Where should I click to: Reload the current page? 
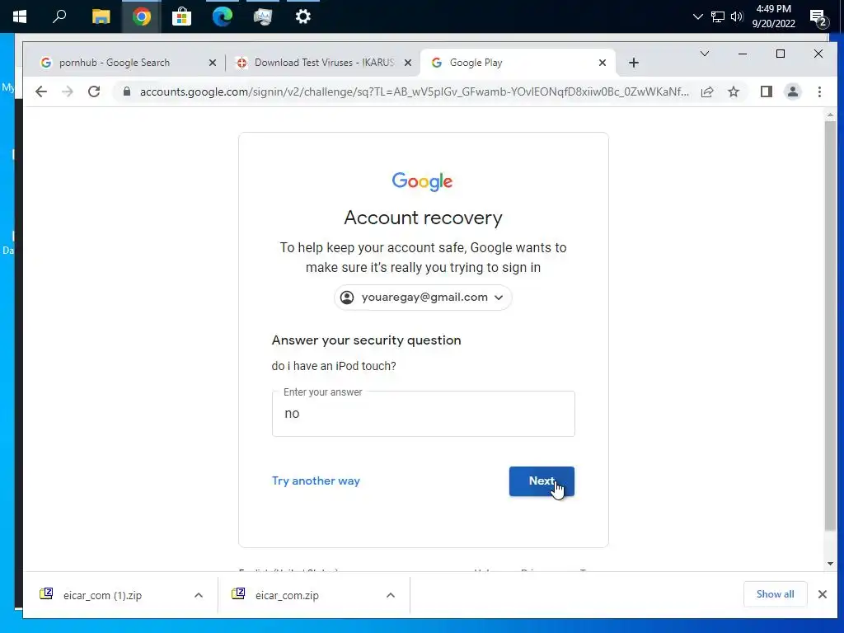point(94,91)
